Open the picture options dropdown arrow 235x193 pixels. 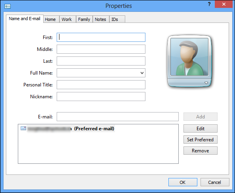click(x=206, y=83)
